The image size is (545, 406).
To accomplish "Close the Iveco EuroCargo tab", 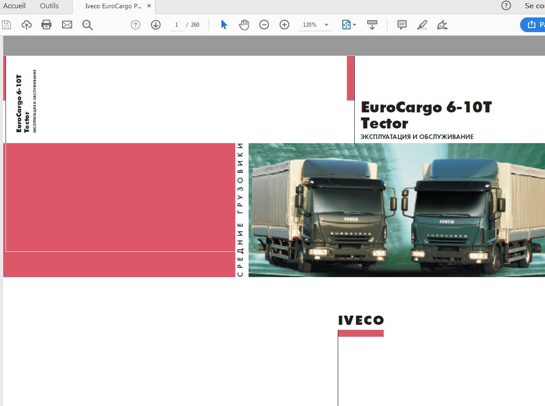I will (x=149, y=6).
